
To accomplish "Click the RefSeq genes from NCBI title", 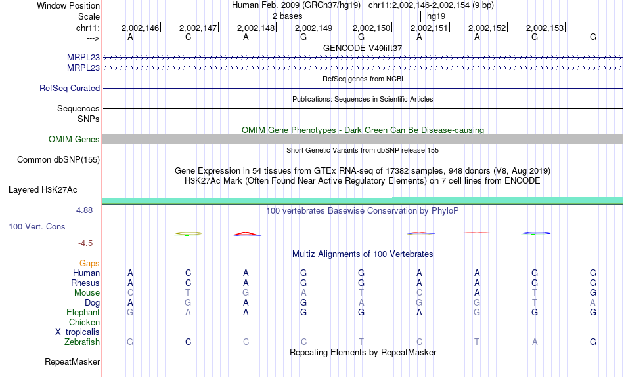I will point(363,79).
